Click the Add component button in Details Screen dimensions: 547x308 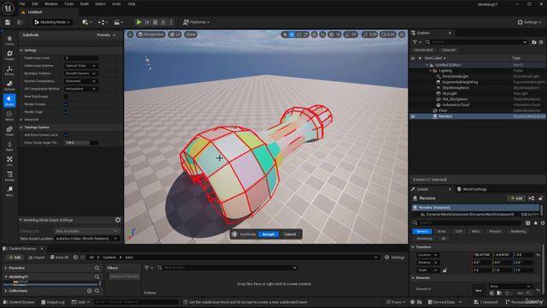(516, 198)
